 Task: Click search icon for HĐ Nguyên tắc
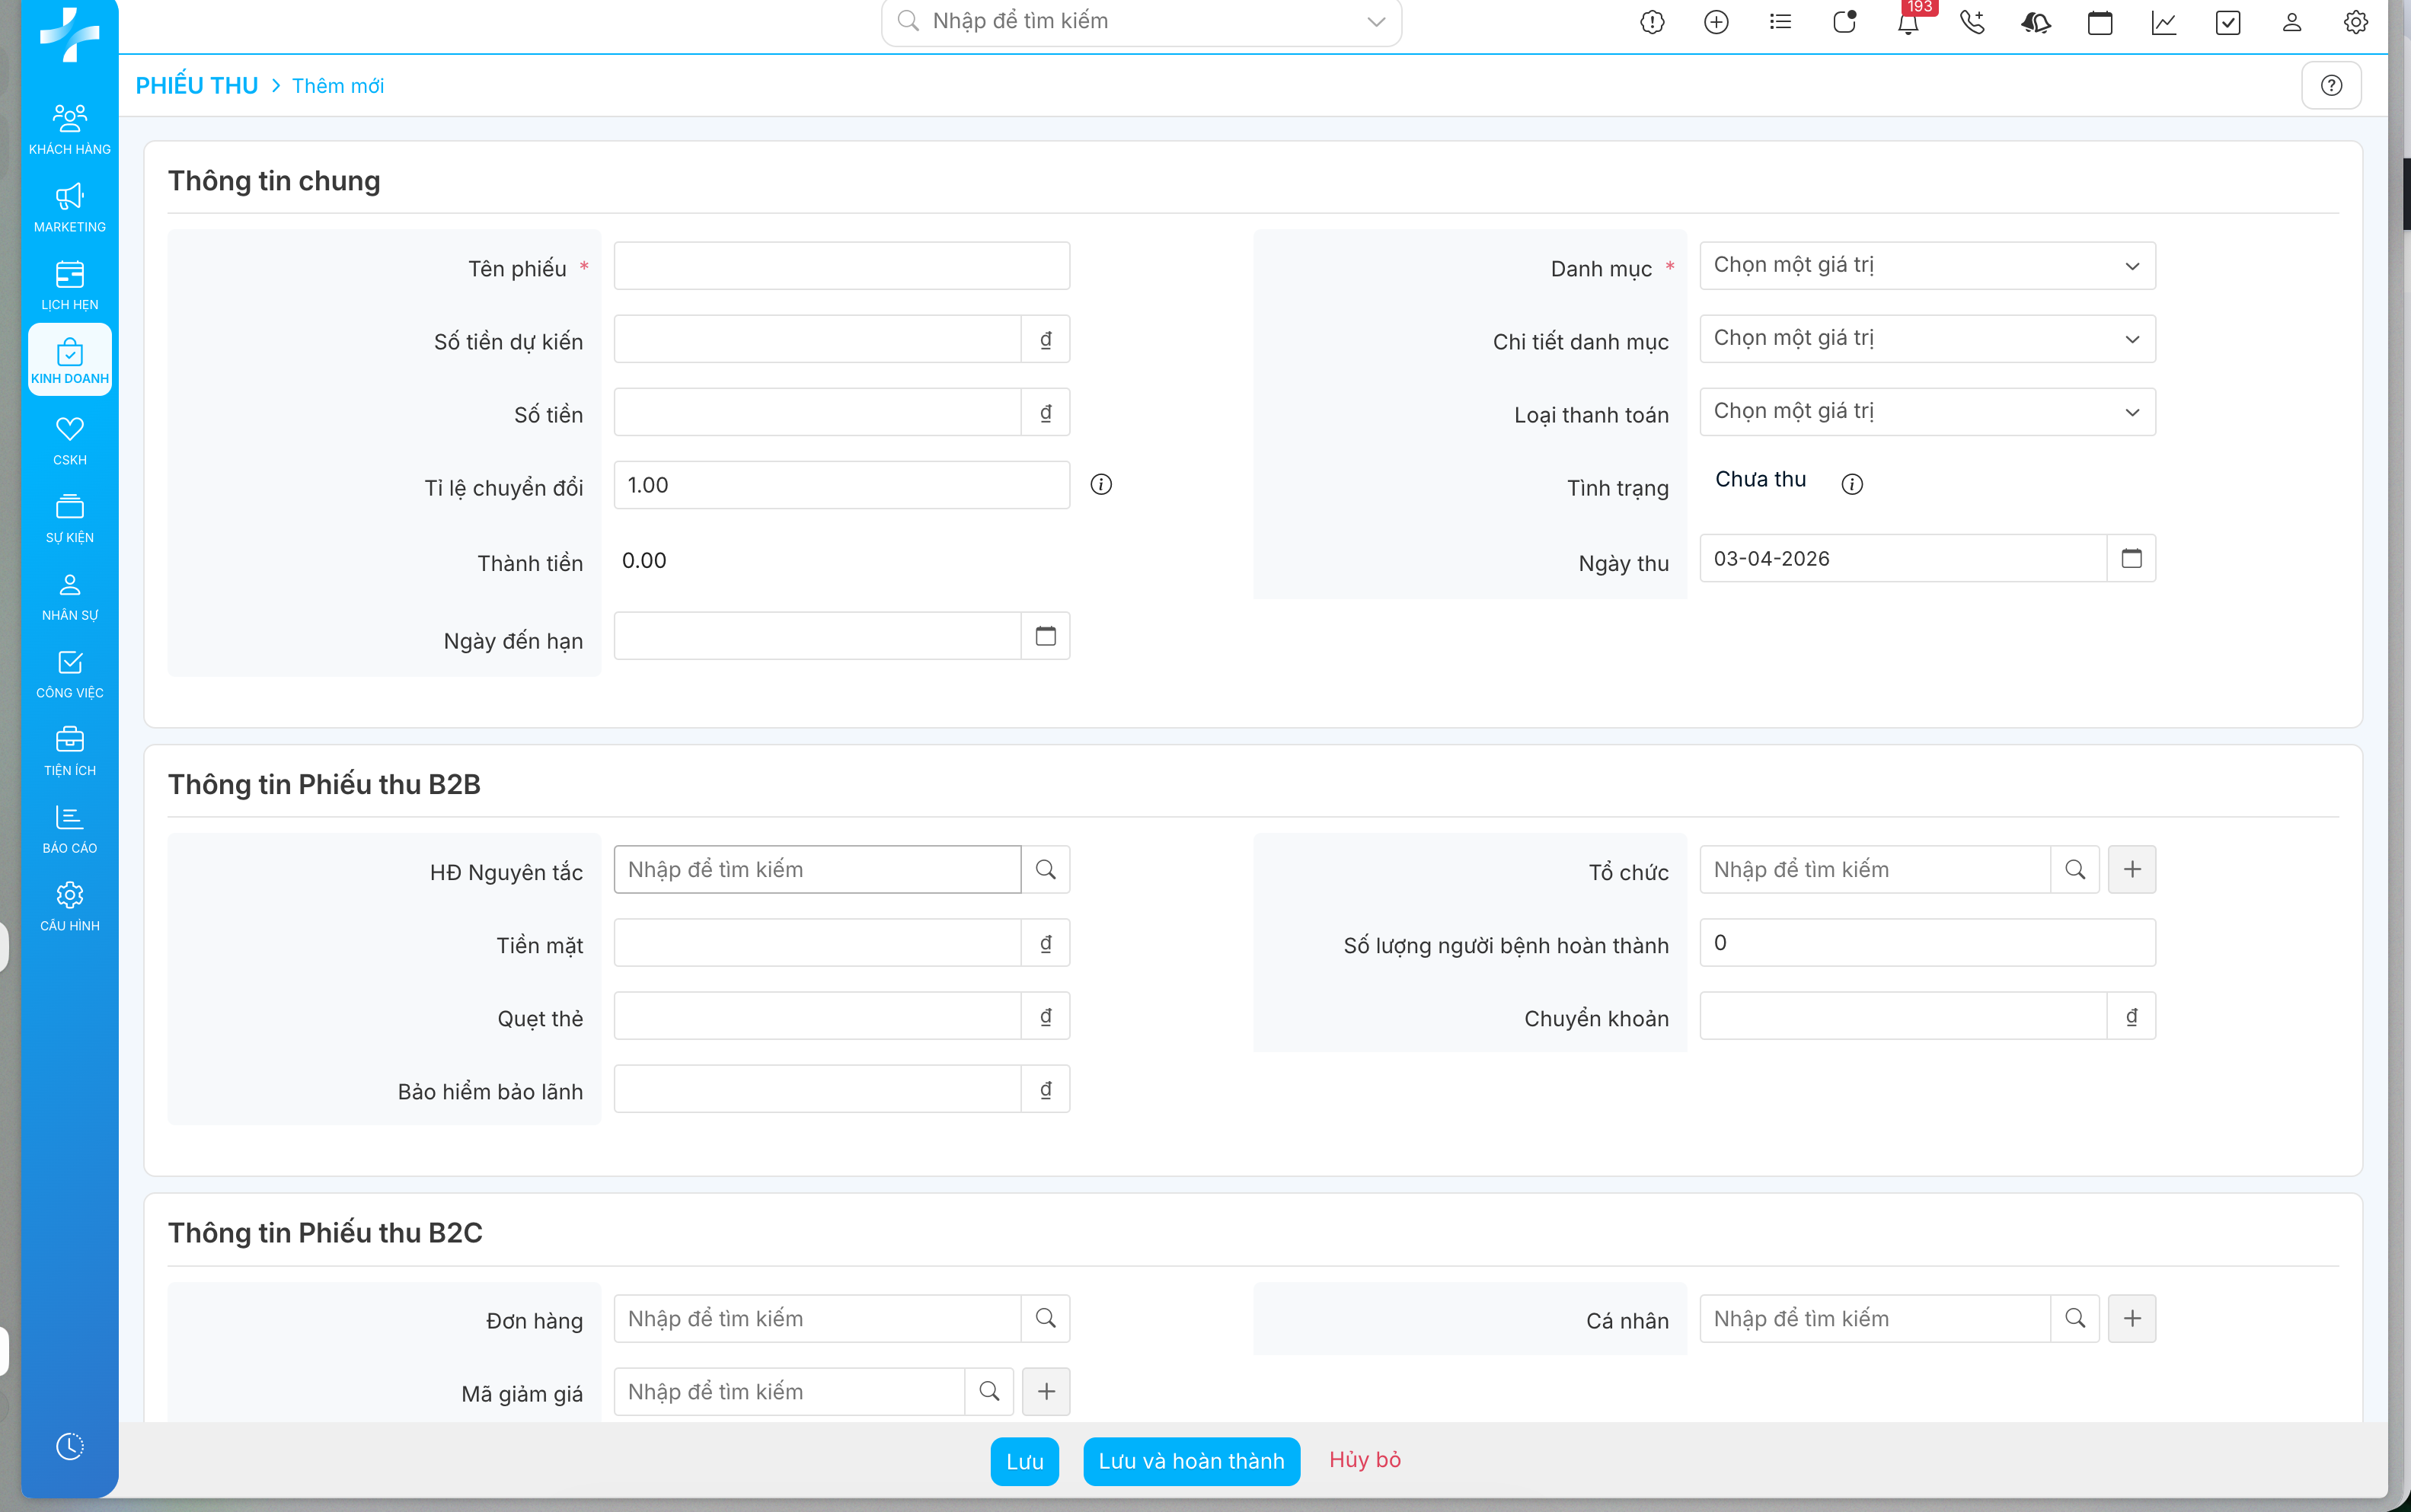tap(1045, 870)
